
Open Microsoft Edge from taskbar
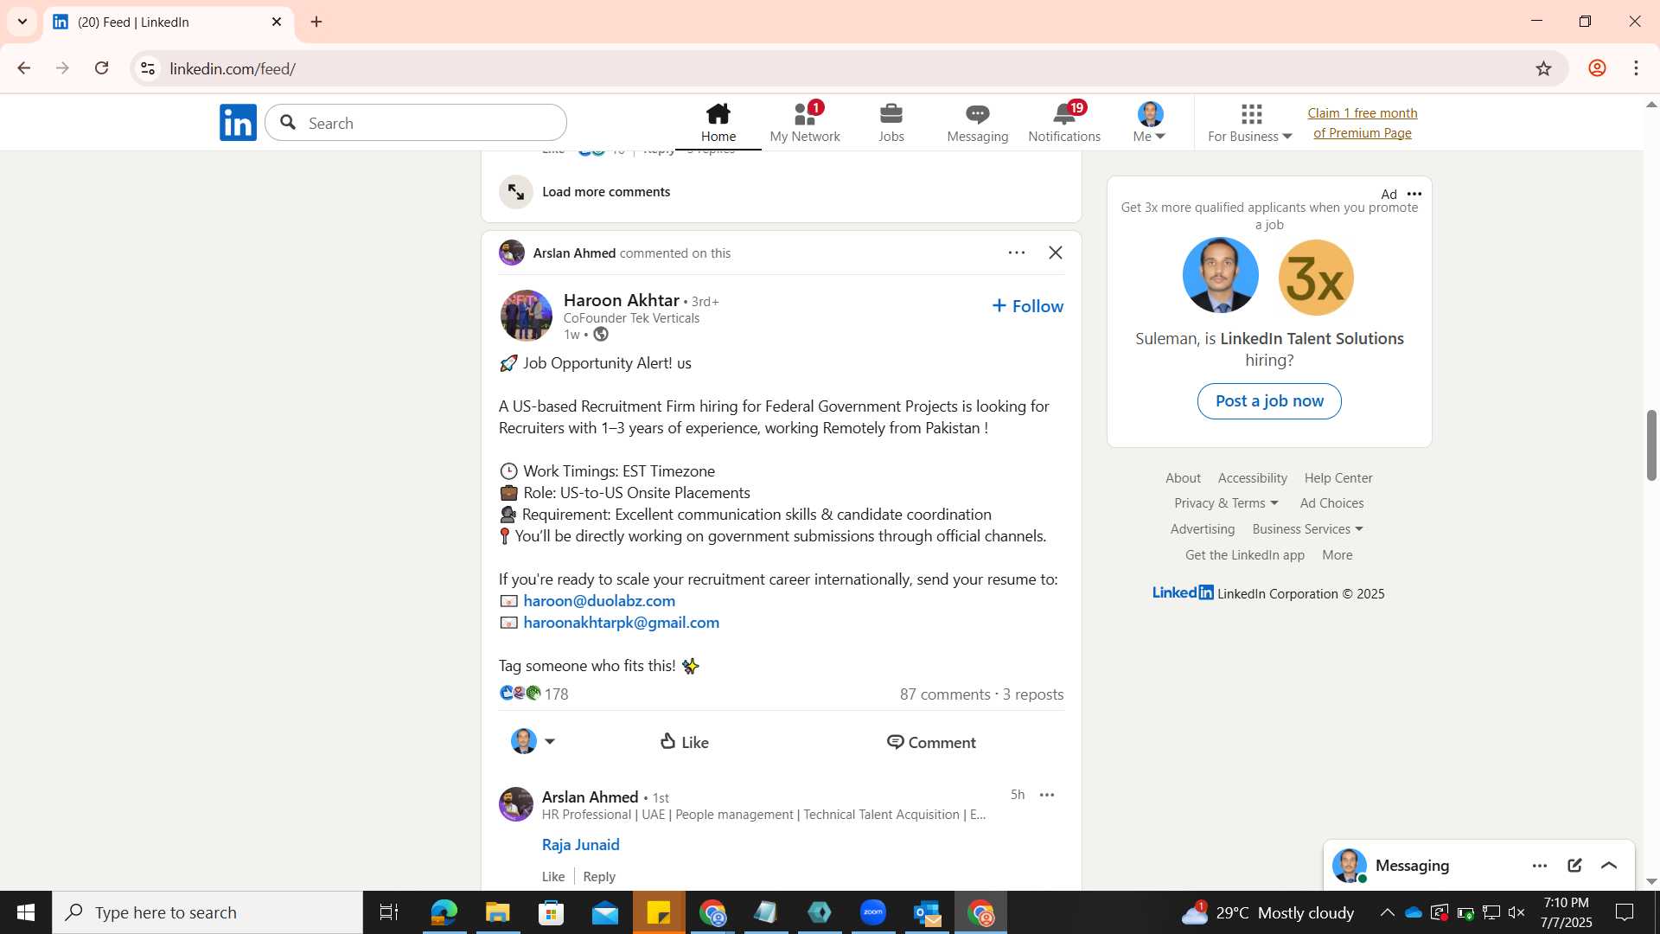point(444,912)
